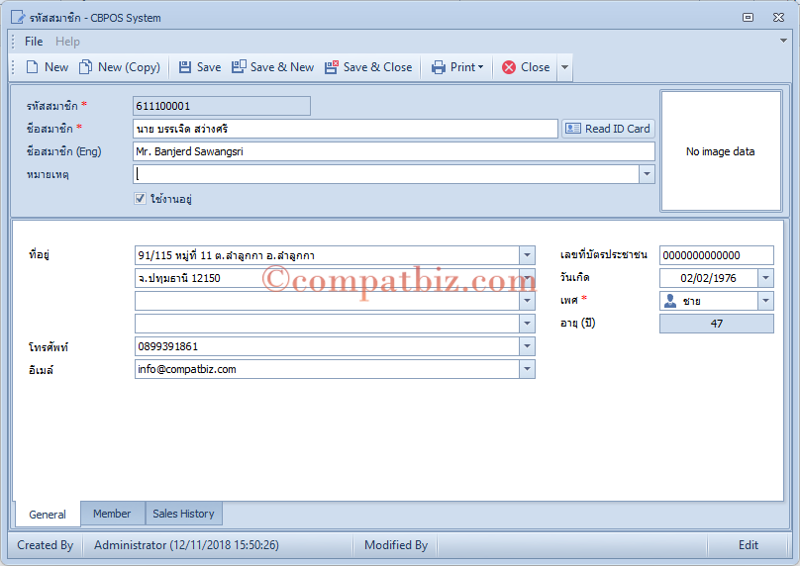
Task: Open the toolbar overflow arrow beside Close
Action: point(564,67)
